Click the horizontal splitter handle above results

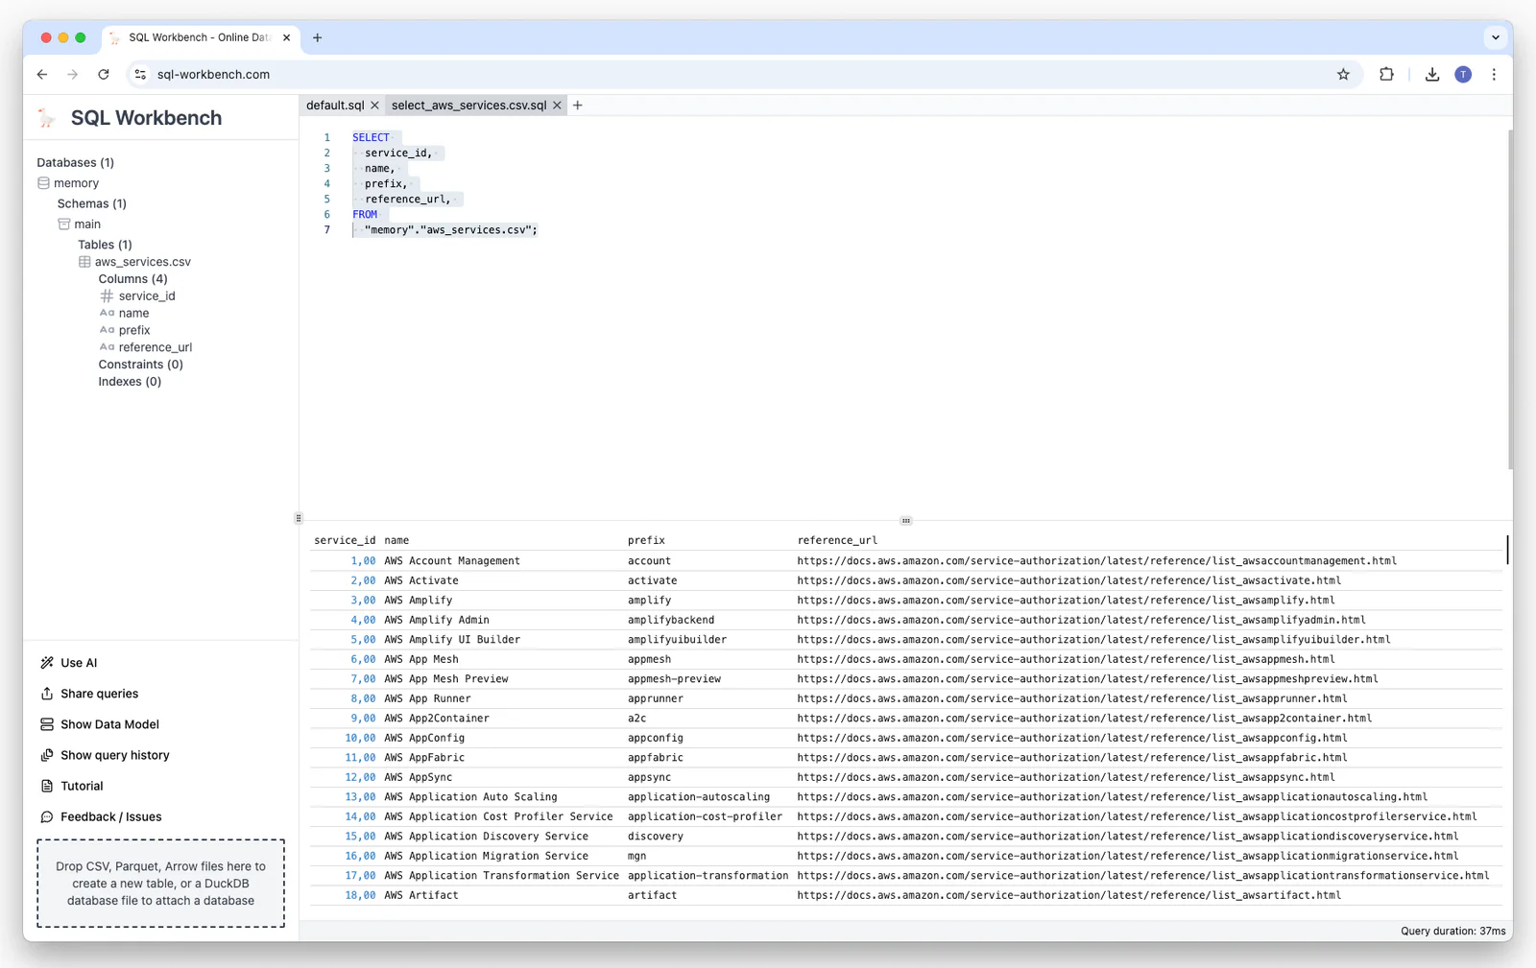(905, 521)
